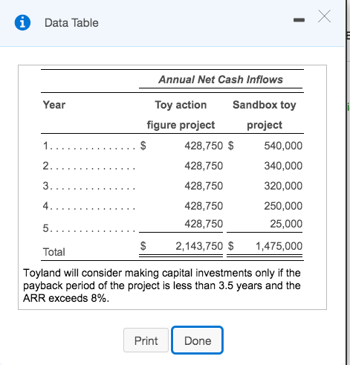This screenshot has width=350, height=365.
Task: Click the 1,475,000 total value
Action: (279, 246)
